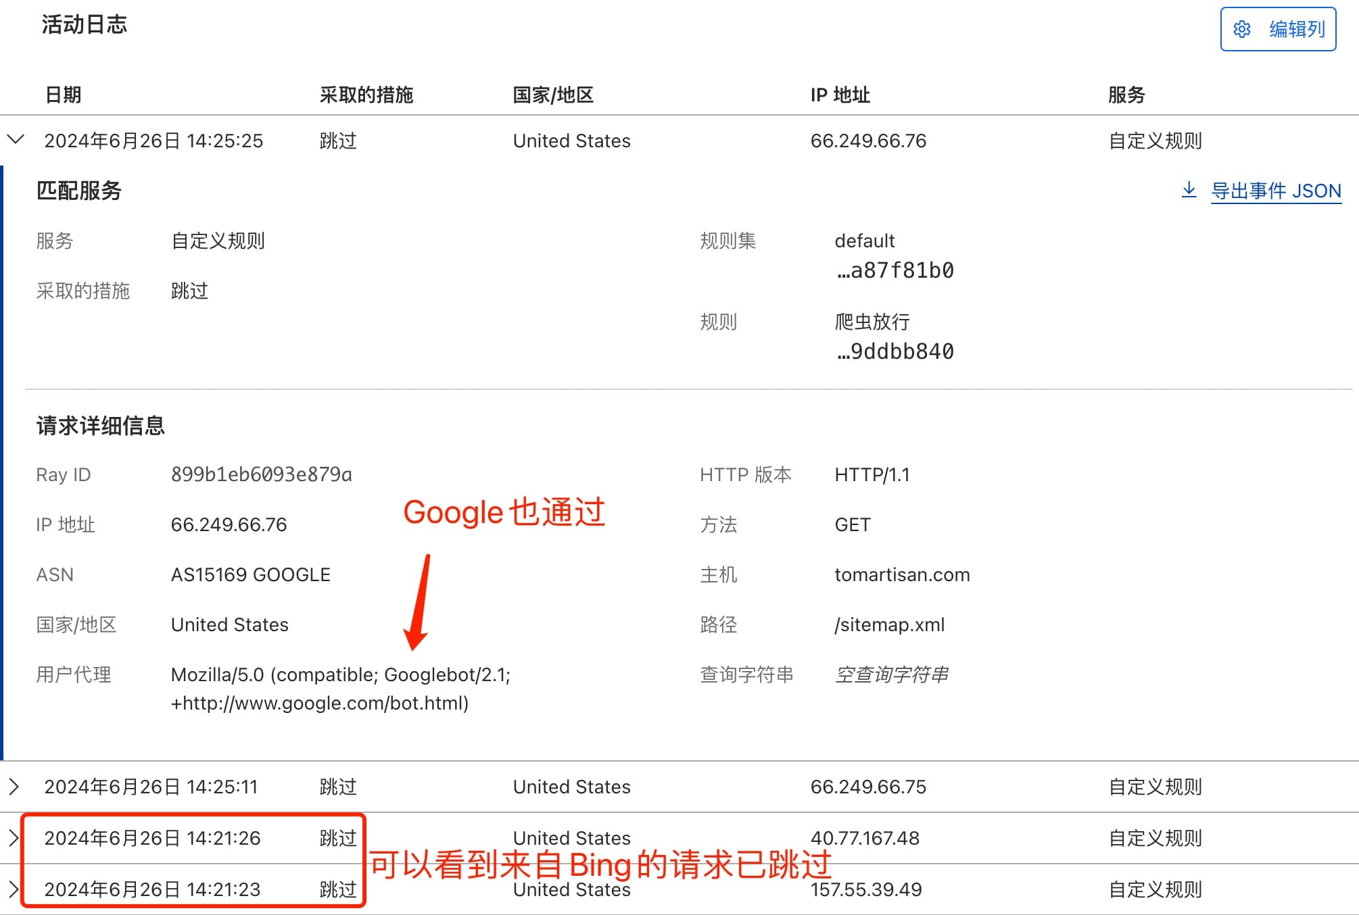Click the 采取的措施 column header
The height and width of the screenshot is (915, 1359).
pos(366,95)
